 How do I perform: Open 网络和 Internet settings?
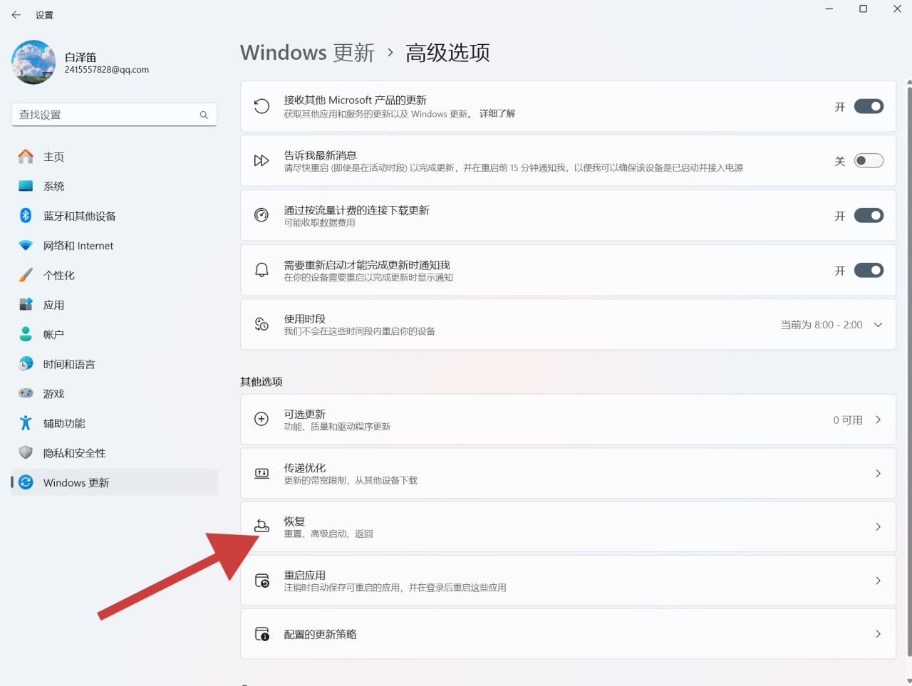coord(114,246)
